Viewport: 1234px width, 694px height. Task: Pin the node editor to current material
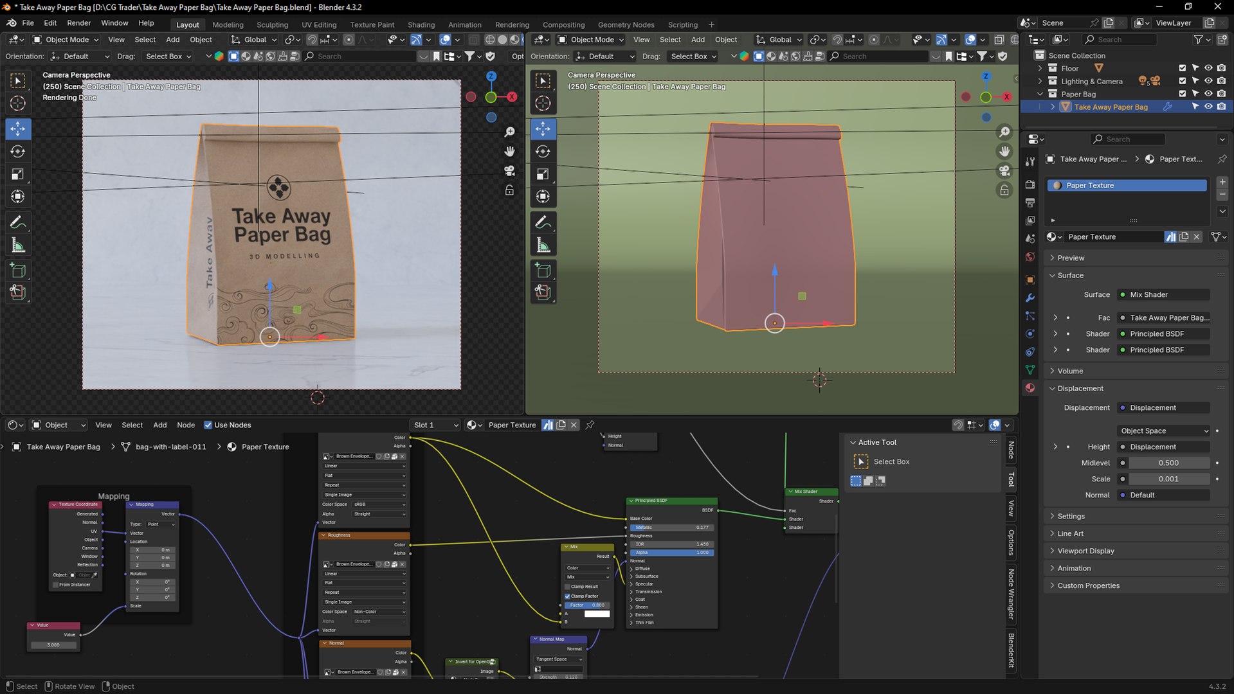point(590,425)
